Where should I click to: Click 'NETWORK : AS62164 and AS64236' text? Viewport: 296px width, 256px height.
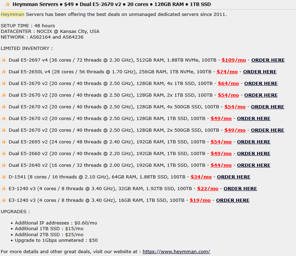(42, 37)
